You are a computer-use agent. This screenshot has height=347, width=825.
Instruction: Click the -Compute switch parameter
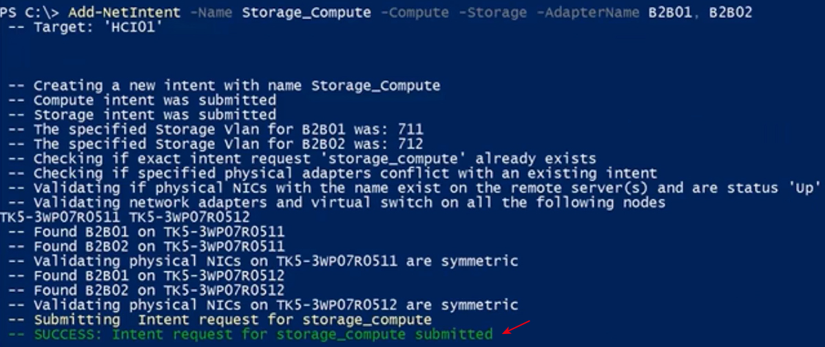(x=415, y=12)
